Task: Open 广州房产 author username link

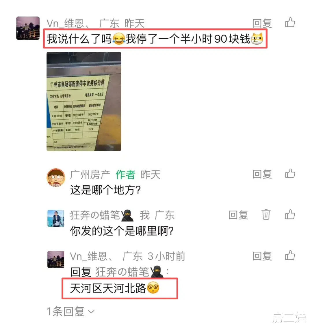Action: click(x=90, y=174)
